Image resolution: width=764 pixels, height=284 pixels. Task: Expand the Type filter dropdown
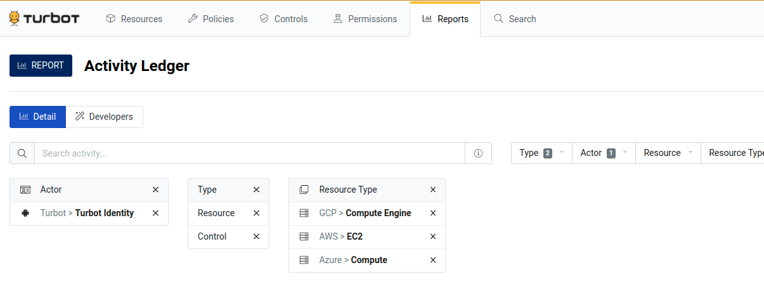(541, 153)
